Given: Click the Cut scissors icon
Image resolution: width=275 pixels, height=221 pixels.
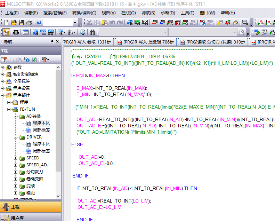Looking at the screenshot, I should tap(89, 23).
